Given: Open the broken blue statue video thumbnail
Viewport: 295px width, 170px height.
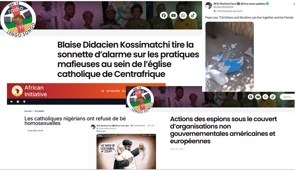Looking at the screenshot, I should point(230,57).
